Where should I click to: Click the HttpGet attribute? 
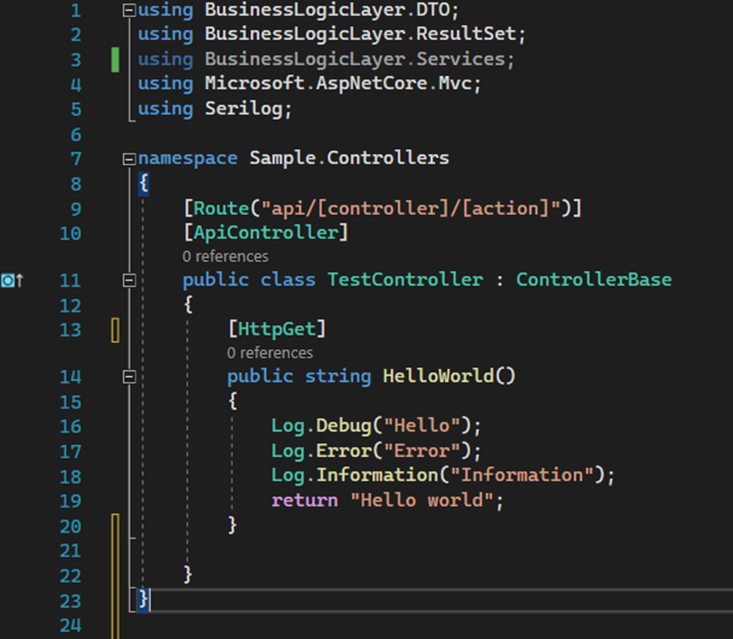pyautogui.click(x=276, y=330)
